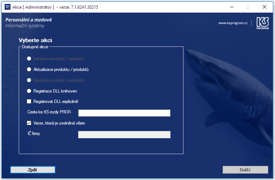Focus the Cesta ke KS mzdy PROFi field

pyautogui.click(x=124, y=113)
